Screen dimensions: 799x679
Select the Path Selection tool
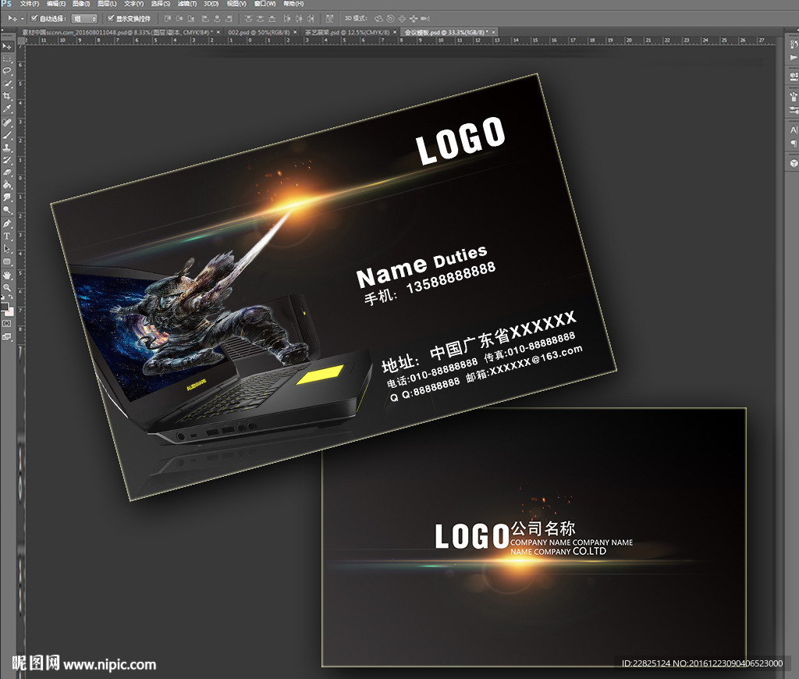[x=6, y=249]
